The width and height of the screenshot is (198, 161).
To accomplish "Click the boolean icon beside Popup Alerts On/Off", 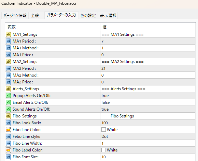I will (x=9, y=96).
